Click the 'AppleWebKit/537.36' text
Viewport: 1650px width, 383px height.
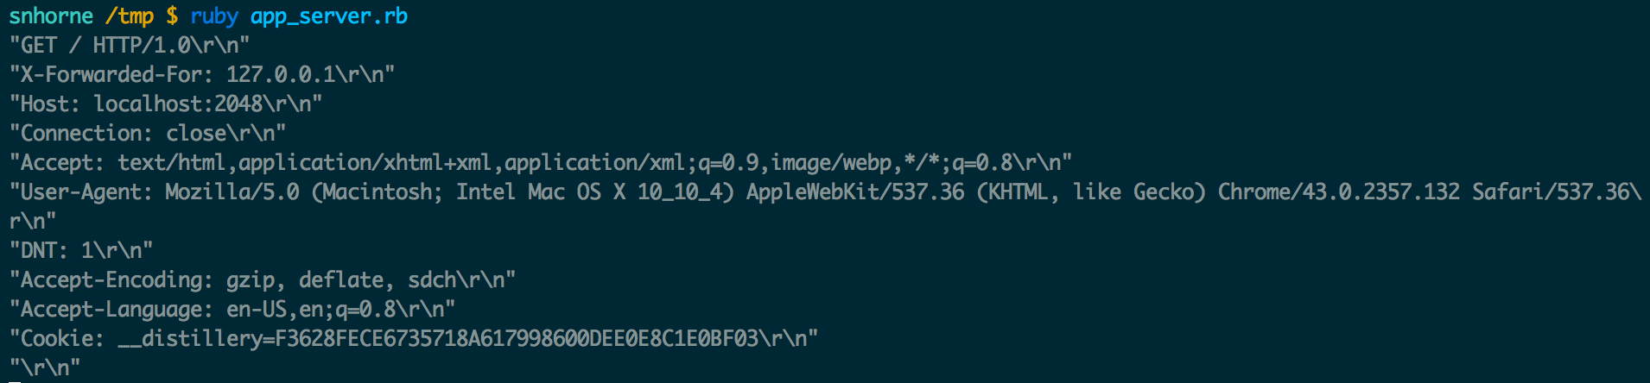(x=855, y=192)
